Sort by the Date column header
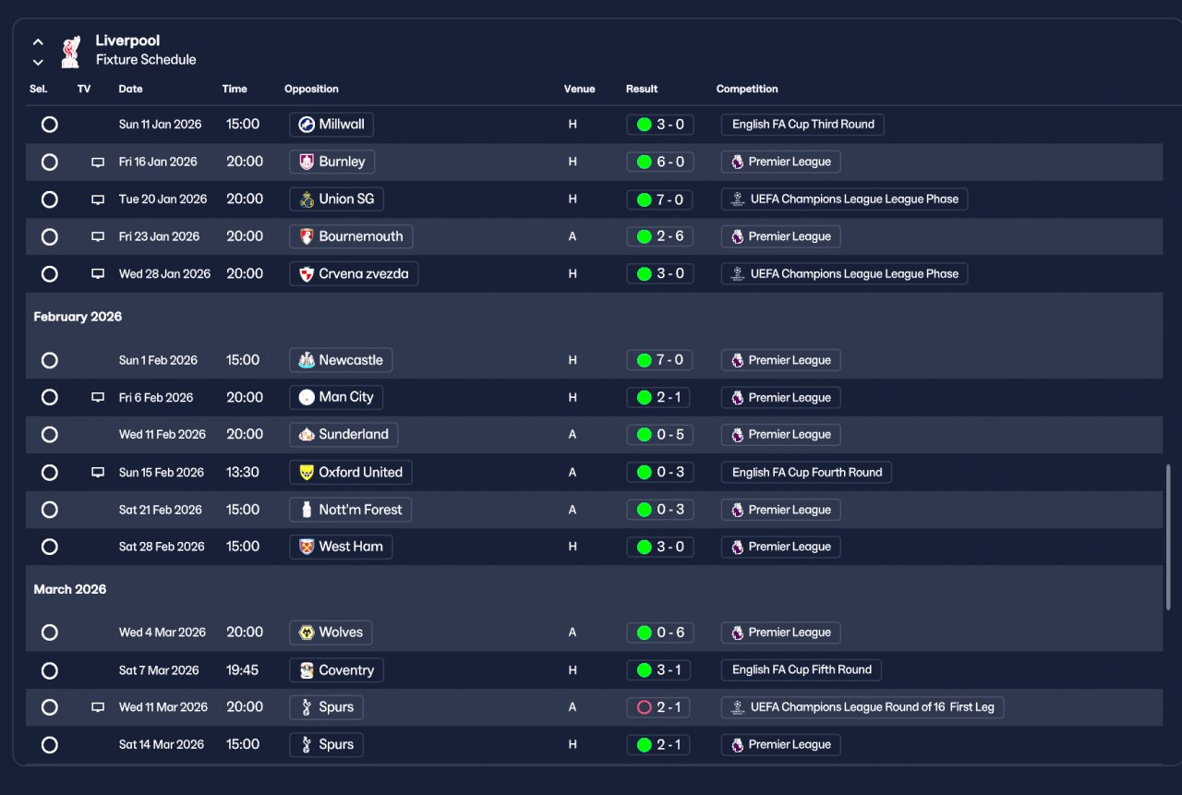The image size is (1182, 795). point(130,90)
